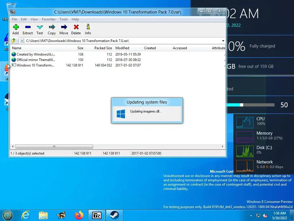The height and width of the screenshot is (221, 294).
Task: Click the Memory usage graph
Action: (245, 137)
